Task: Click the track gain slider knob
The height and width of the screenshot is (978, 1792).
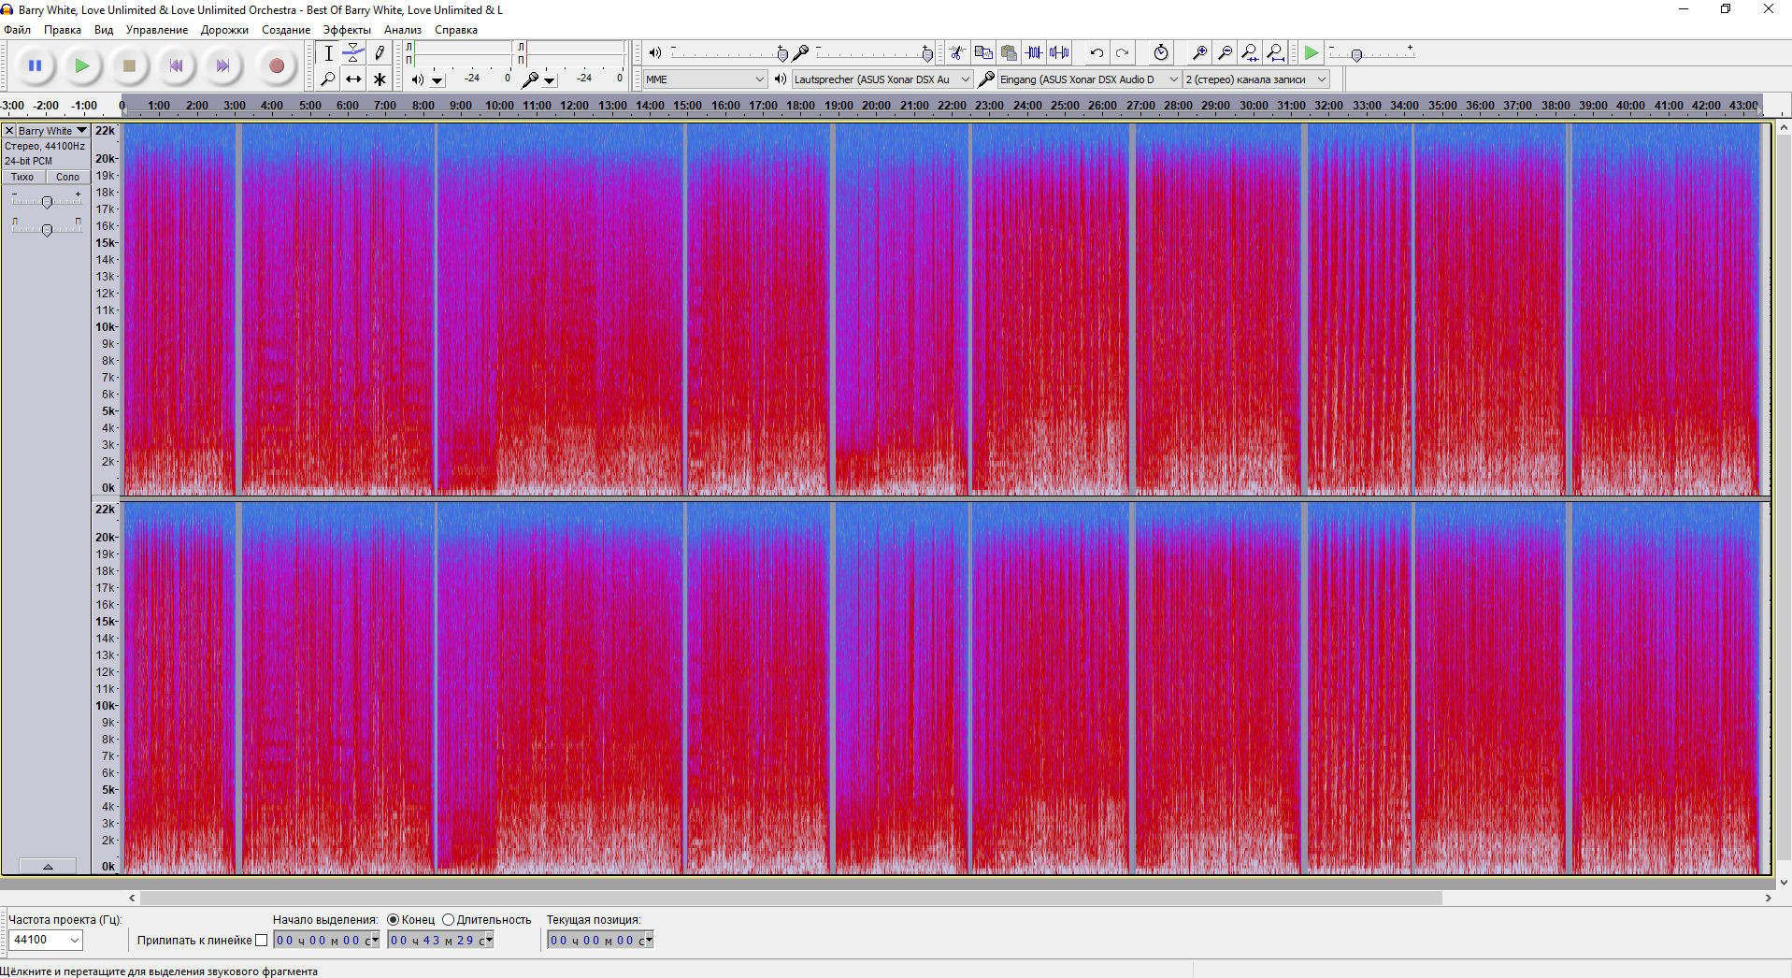Action: [x=47, y=202]
